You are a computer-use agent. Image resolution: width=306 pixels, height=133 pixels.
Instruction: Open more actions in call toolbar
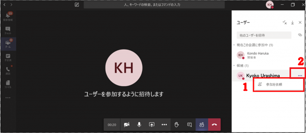tap(164, 125)
